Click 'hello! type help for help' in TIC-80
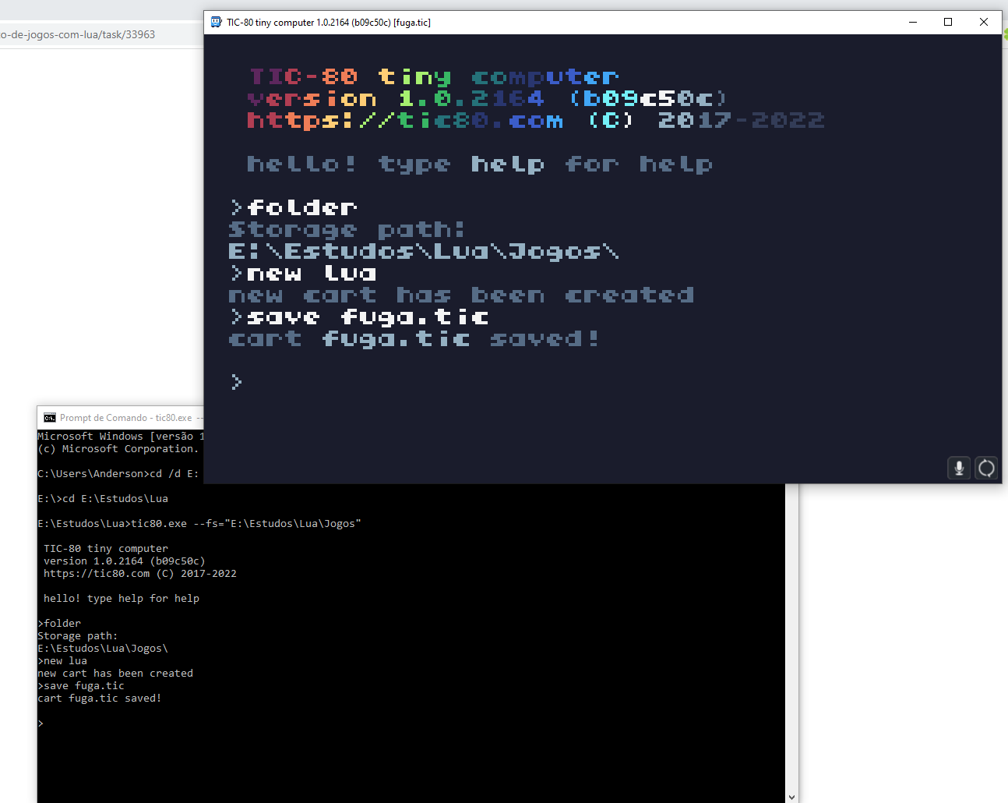 pos(480,164)
